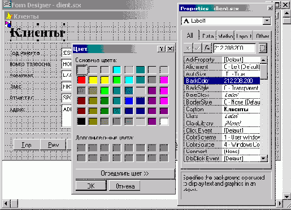Click the property value field 212,208,200
This screenshot has height=210, width=291.
[234, 48]
